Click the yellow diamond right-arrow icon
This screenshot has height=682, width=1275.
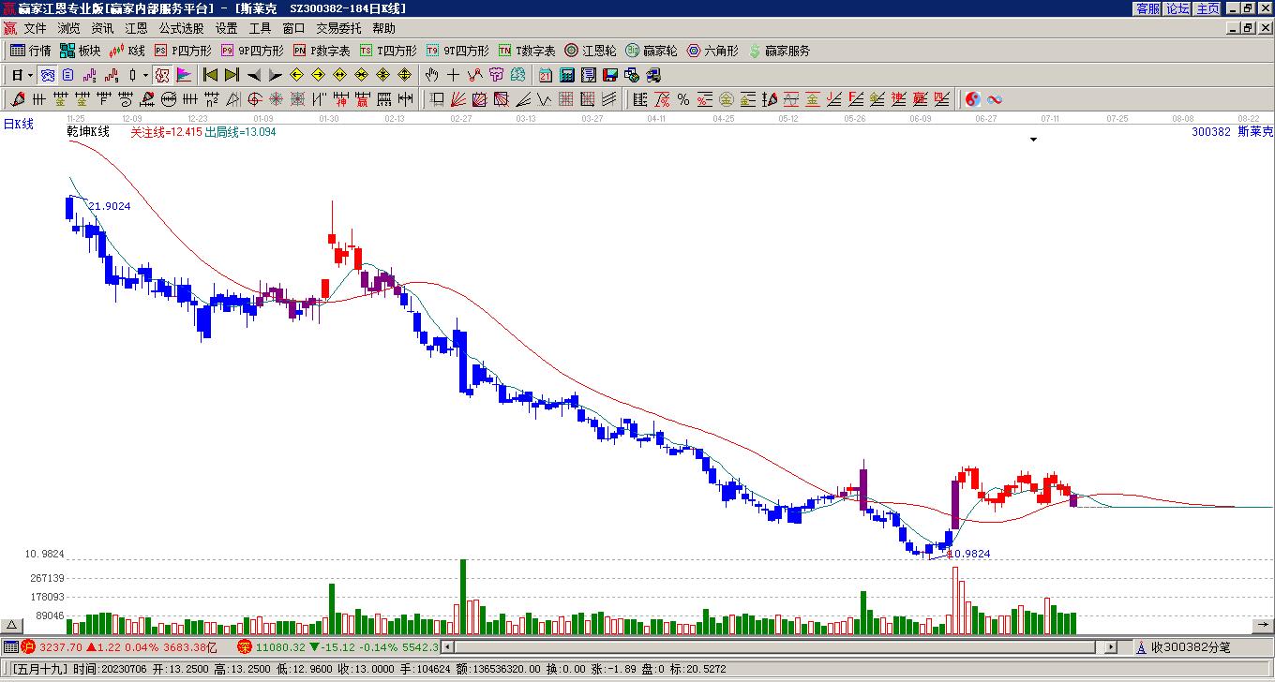(318, 75)
